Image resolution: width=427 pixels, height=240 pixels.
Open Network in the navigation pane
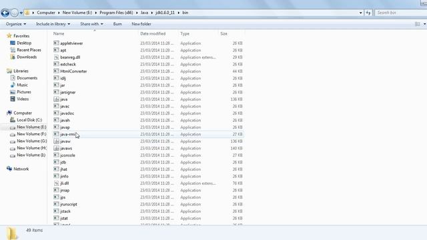(21, 169)
